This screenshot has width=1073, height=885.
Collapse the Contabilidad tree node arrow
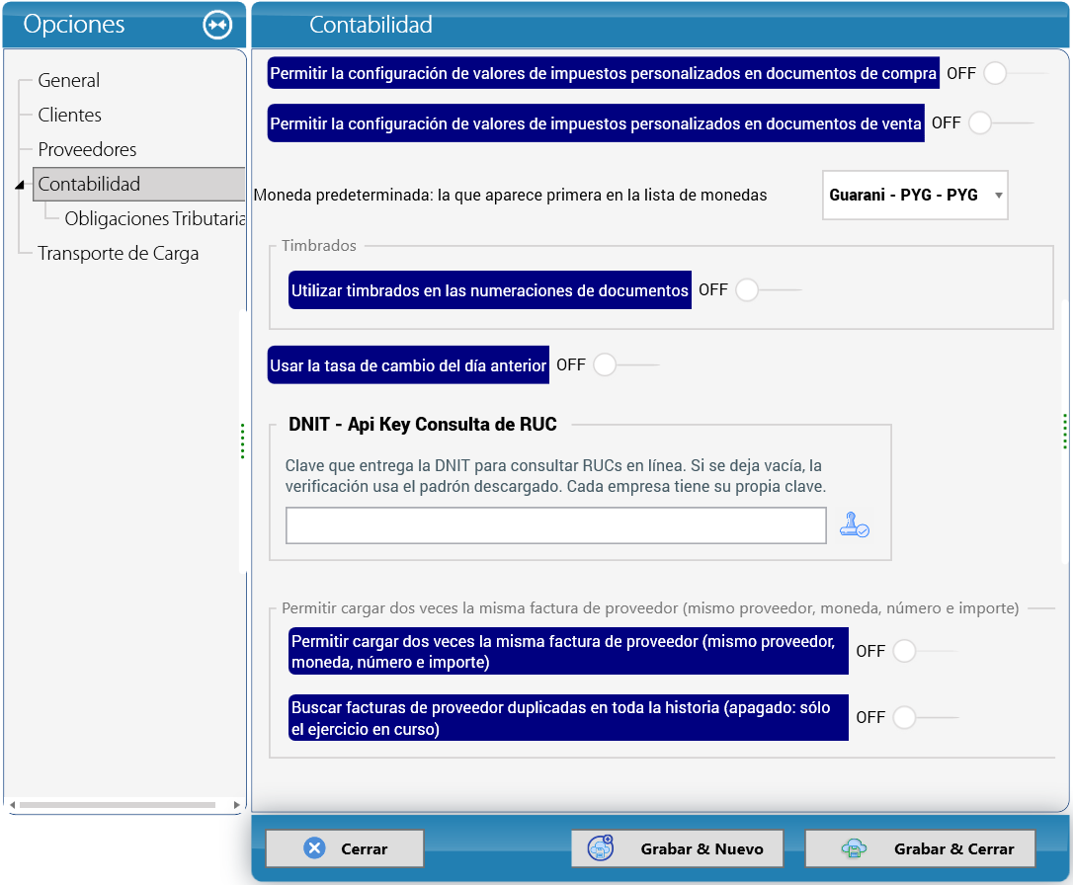(x=20, y=185)
